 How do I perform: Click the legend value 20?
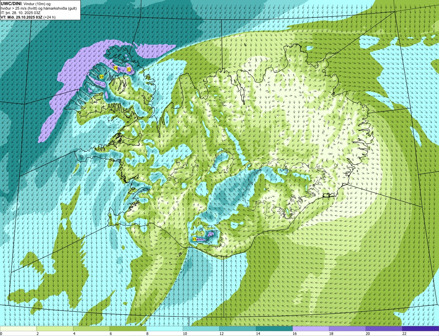tap(368, 334)
